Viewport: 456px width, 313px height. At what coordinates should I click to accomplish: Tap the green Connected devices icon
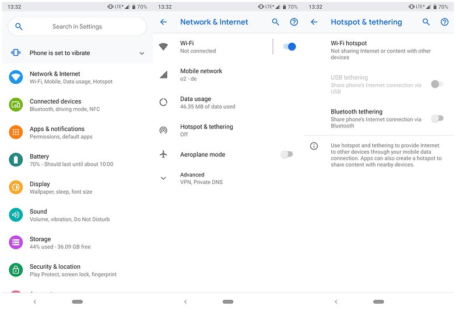(16, 105)
